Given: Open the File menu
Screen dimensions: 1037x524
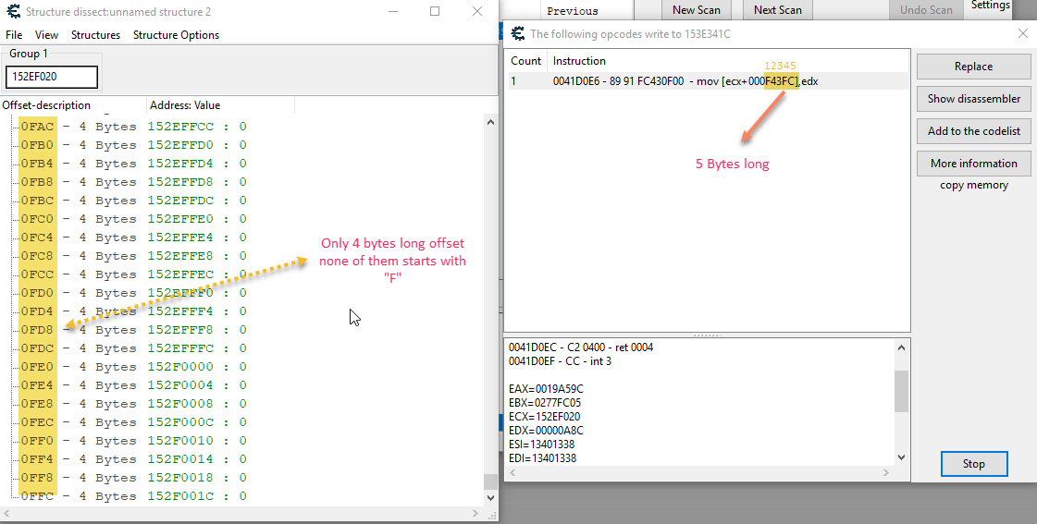Looking at the screenshot, I should (x=14, y=35).
